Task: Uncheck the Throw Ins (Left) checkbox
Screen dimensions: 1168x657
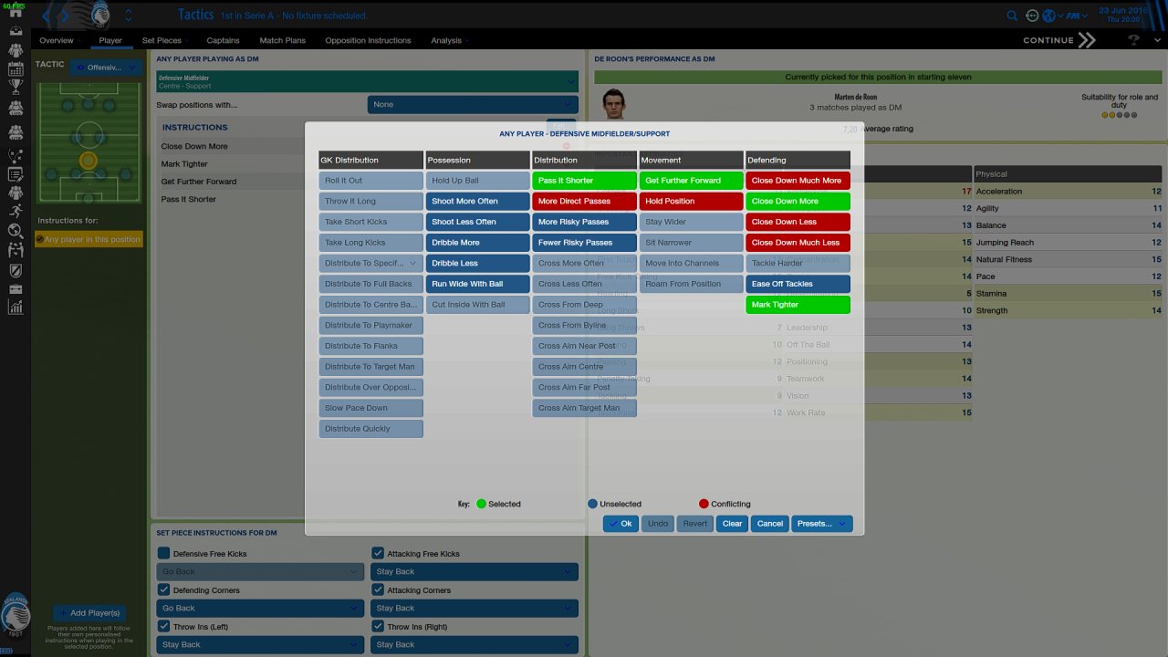Action: pos(163,626)
